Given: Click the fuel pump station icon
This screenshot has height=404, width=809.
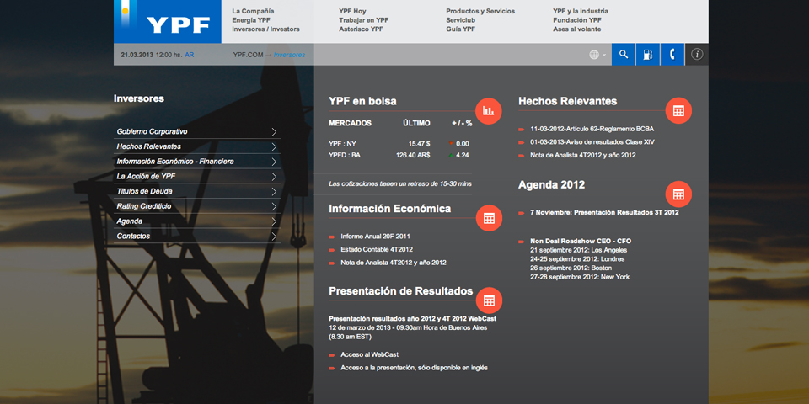Looking at the screenshot, I should 647,54.
